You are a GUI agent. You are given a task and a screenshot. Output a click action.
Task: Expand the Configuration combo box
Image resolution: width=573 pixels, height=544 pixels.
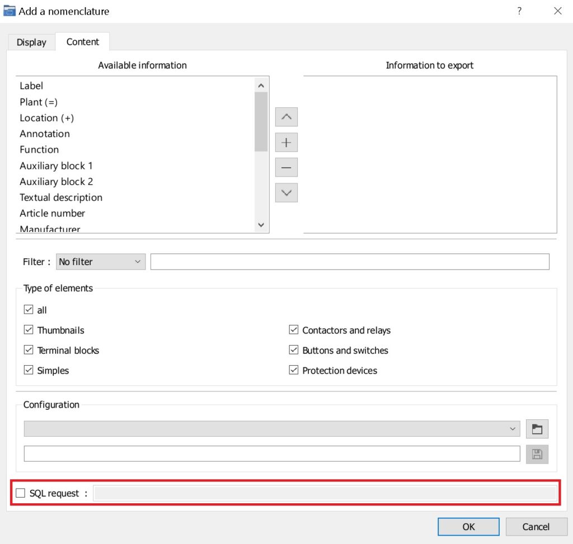(x=271, y=429)
